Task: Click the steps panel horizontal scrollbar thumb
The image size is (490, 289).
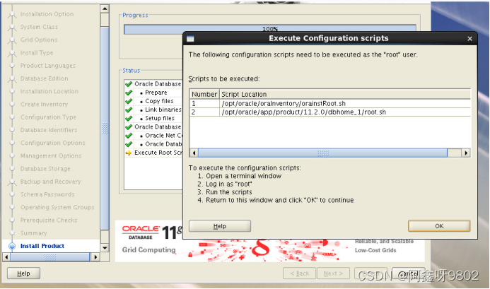Action: [x=50, y=257]
